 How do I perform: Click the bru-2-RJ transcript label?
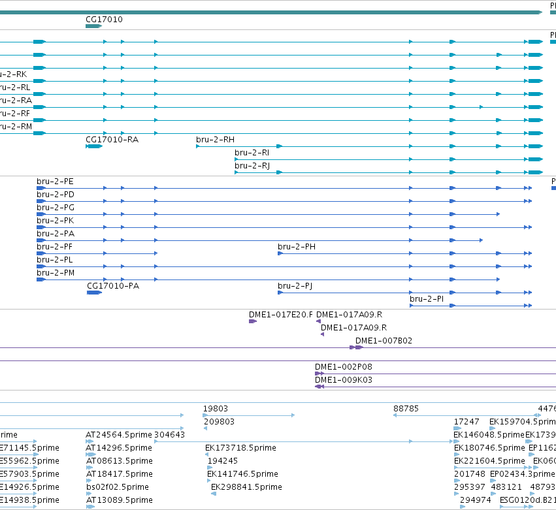click(252, 166)
